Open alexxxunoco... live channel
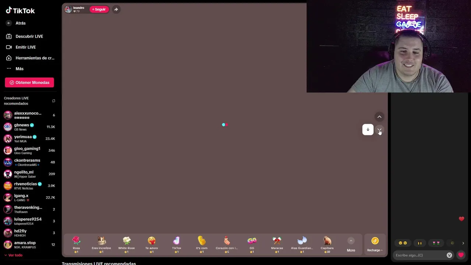The width and height of the screenshot is (471, 265). [29, 115]
